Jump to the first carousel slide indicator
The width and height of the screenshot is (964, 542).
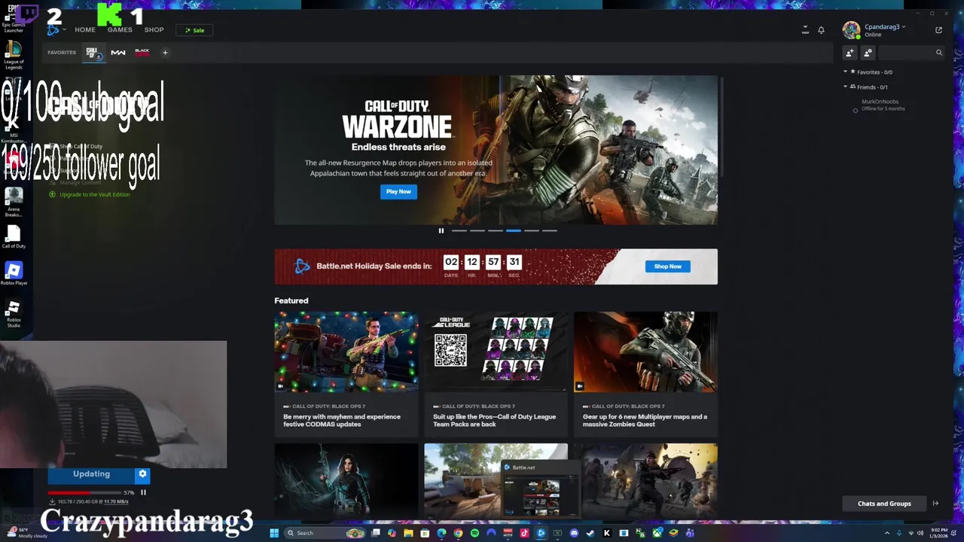click(x=459, y=231)
